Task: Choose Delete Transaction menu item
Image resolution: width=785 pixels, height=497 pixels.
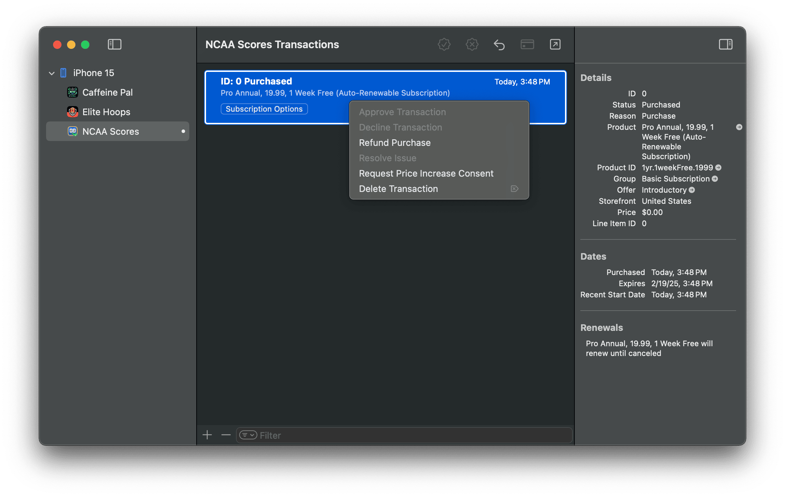Action: pos(398,189)
